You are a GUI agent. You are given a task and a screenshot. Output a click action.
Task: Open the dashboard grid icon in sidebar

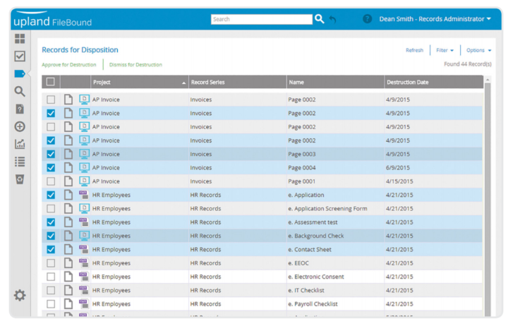point(20,39)
